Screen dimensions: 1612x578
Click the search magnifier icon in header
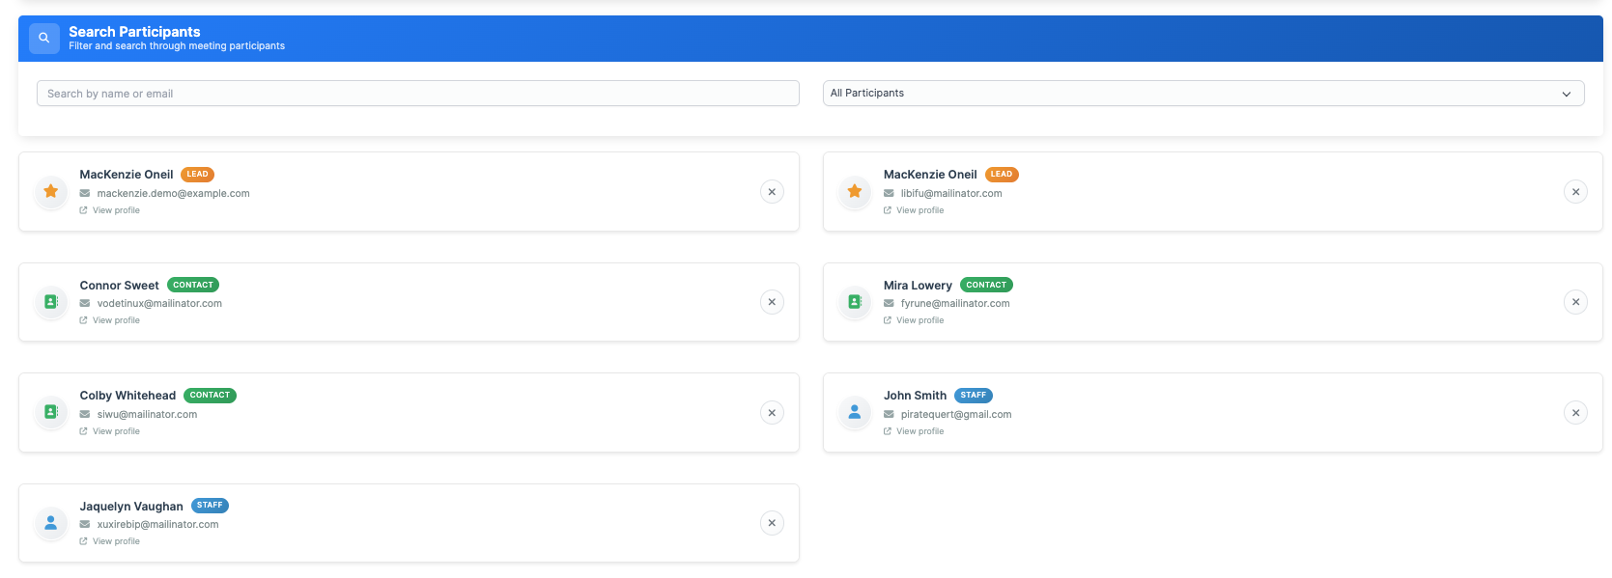pos(43,39)
